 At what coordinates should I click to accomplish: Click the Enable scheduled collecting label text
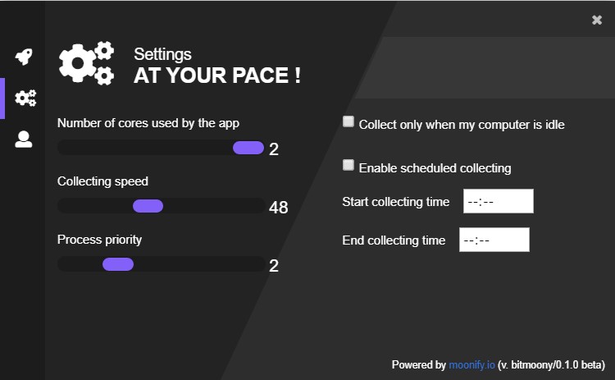435,168
